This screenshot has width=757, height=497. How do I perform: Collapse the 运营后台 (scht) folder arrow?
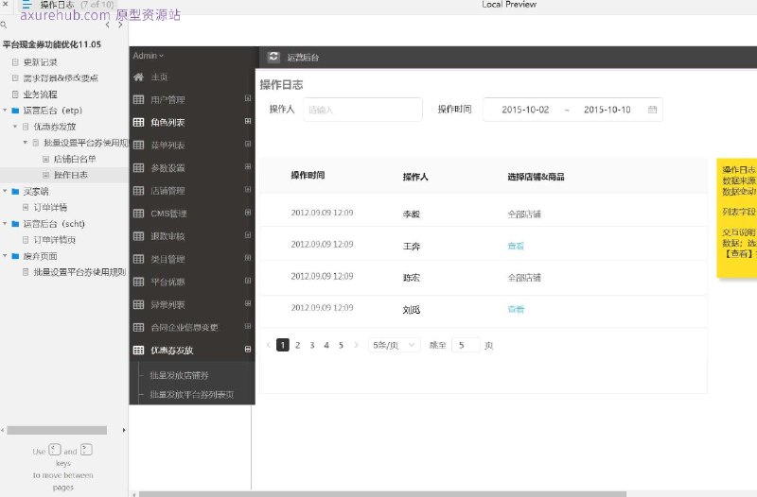click(5, 224)
